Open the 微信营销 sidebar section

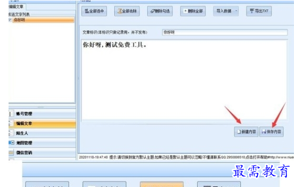[42, 152]
